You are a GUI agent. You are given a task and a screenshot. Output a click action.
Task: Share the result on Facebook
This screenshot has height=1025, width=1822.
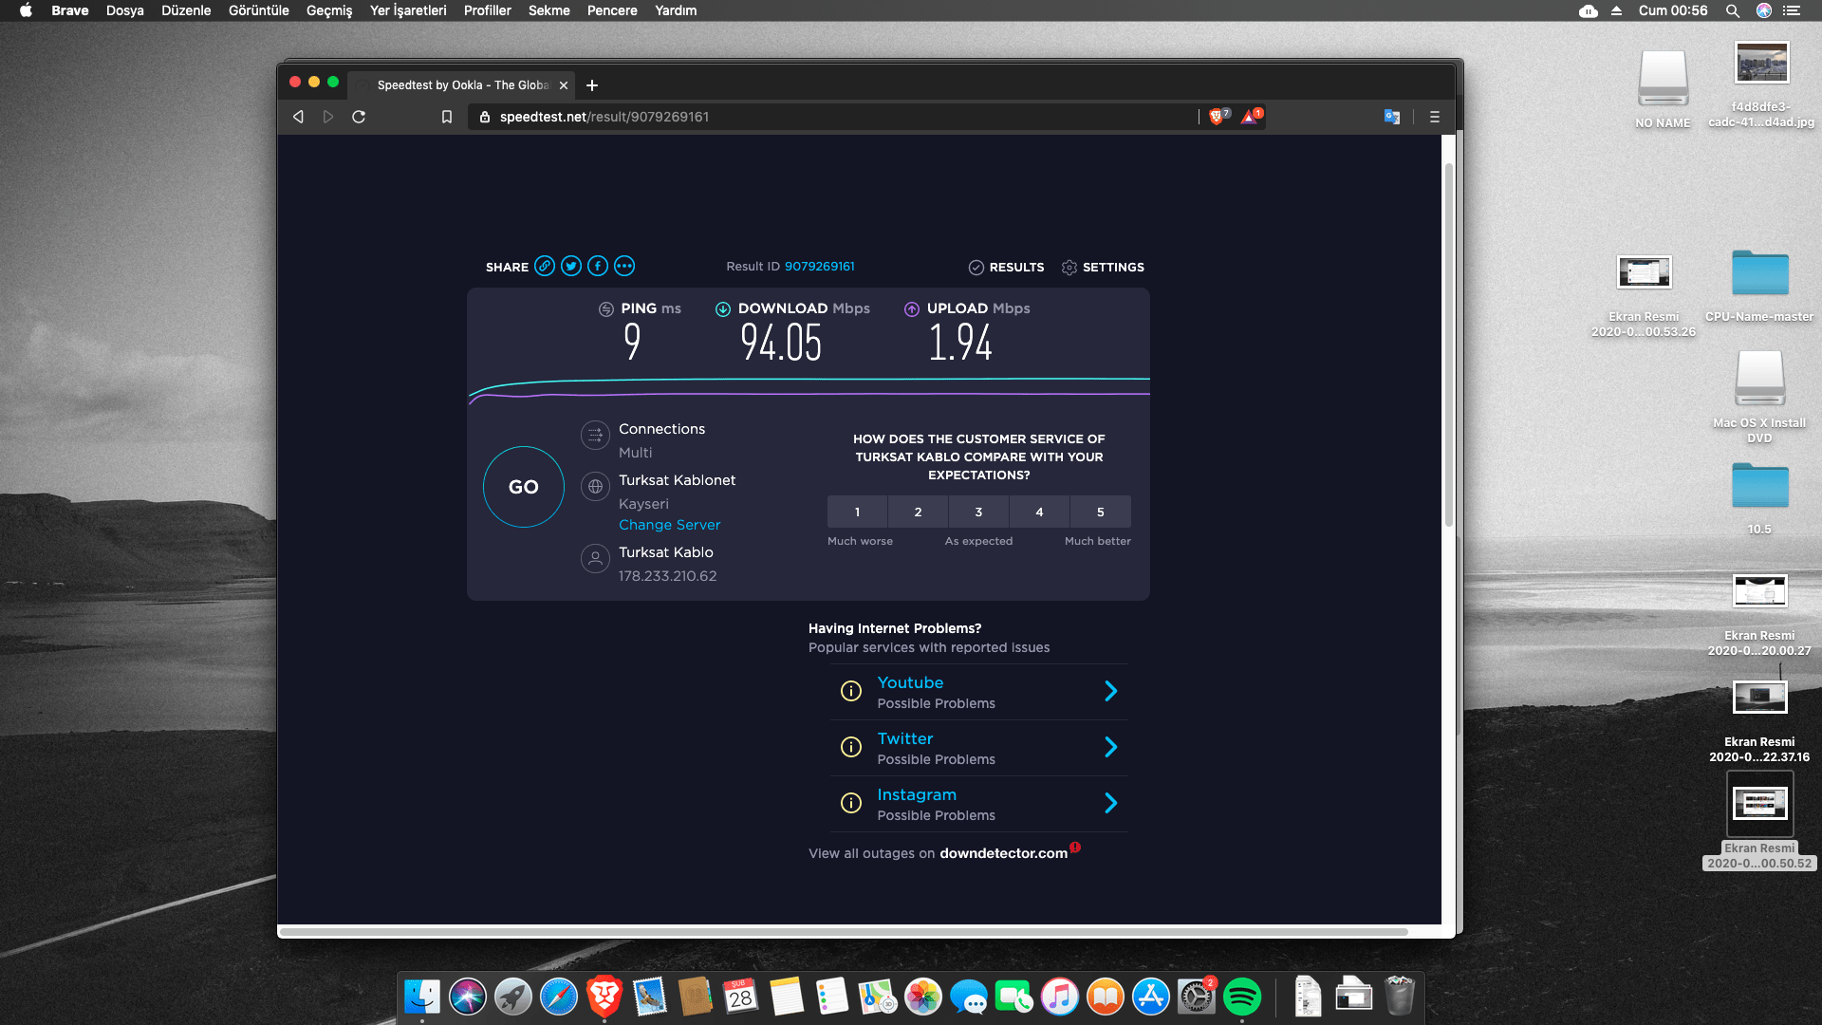597,267
